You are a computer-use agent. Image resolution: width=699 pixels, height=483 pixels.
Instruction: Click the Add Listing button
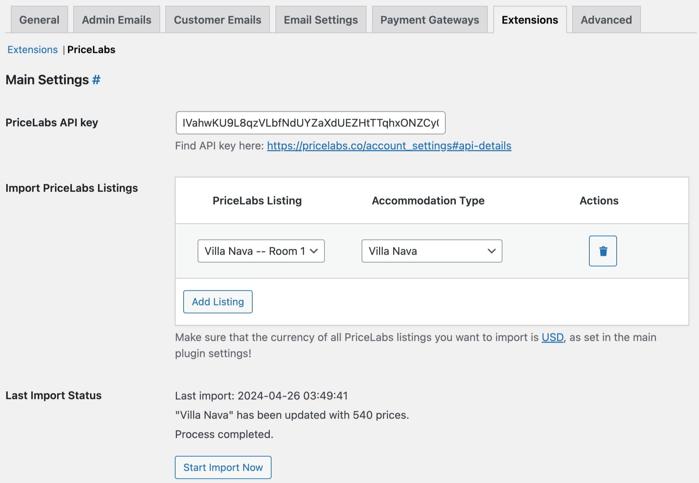point(217,302)
